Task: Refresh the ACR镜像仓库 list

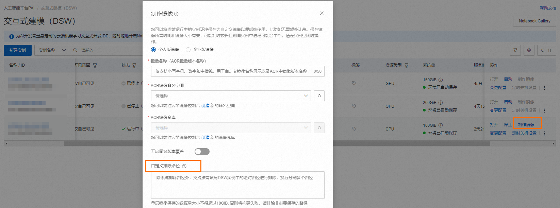Action: [319, 128]
